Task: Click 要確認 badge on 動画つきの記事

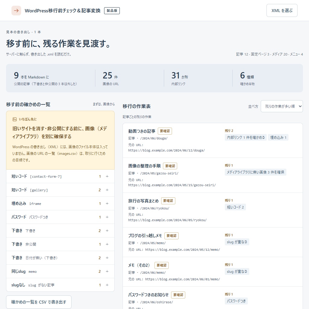Action: [x=165, y=131]
